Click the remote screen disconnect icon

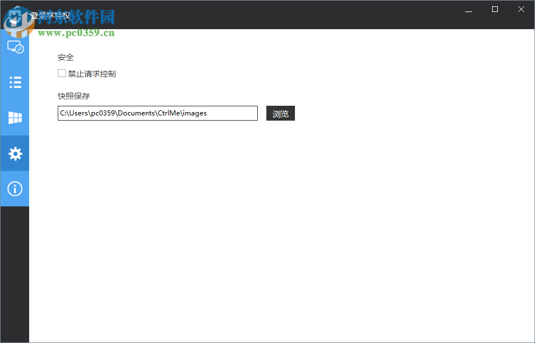coord(14,47)
